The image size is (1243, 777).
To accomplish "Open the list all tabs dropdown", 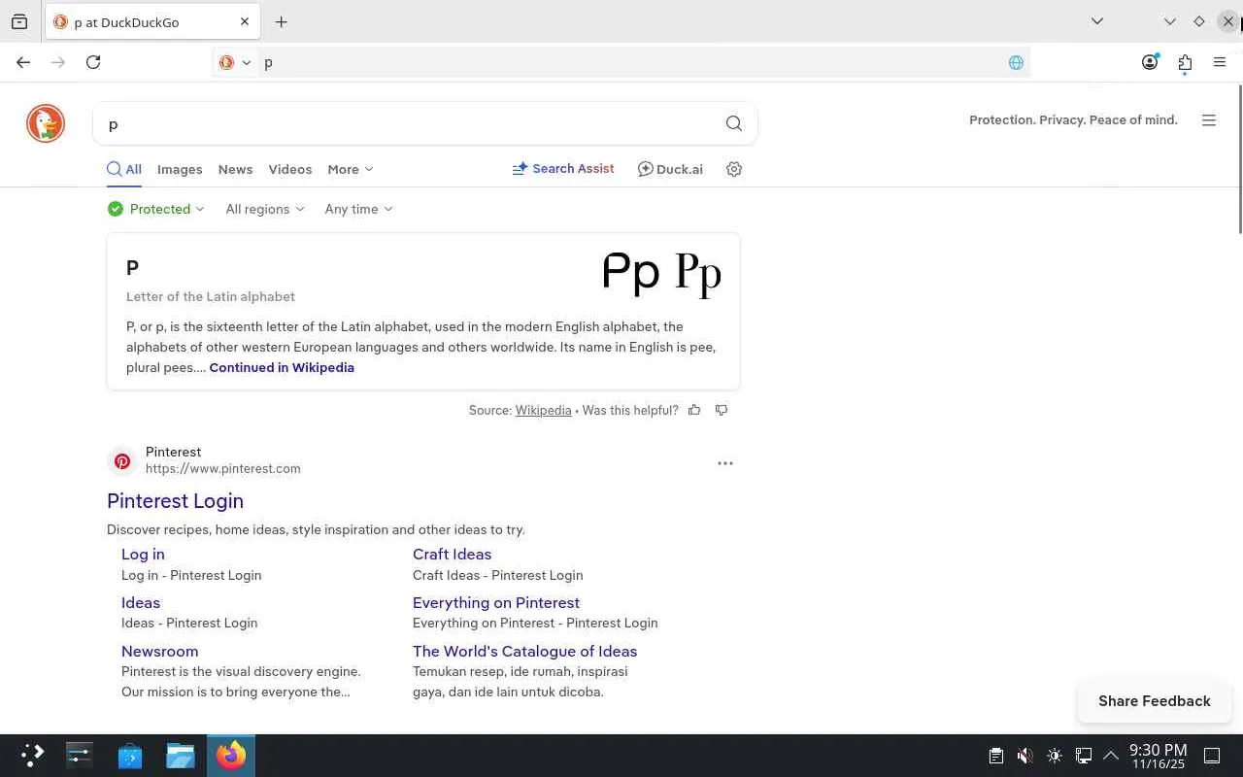I will point(1097,21).
